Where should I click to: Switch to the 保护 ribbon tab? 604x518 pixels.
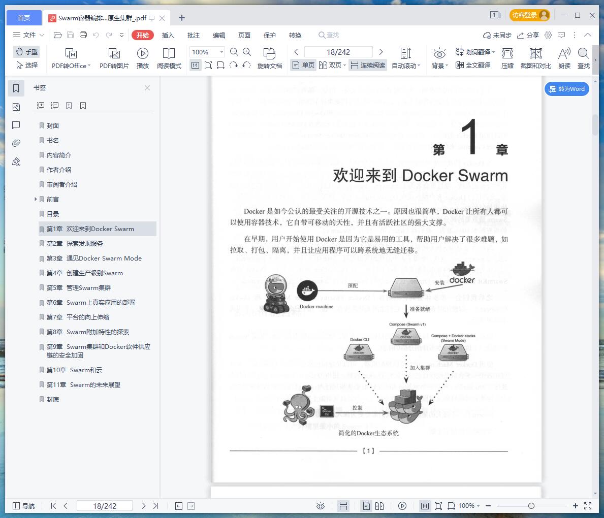pyautogui.click(x=270, y=35)
